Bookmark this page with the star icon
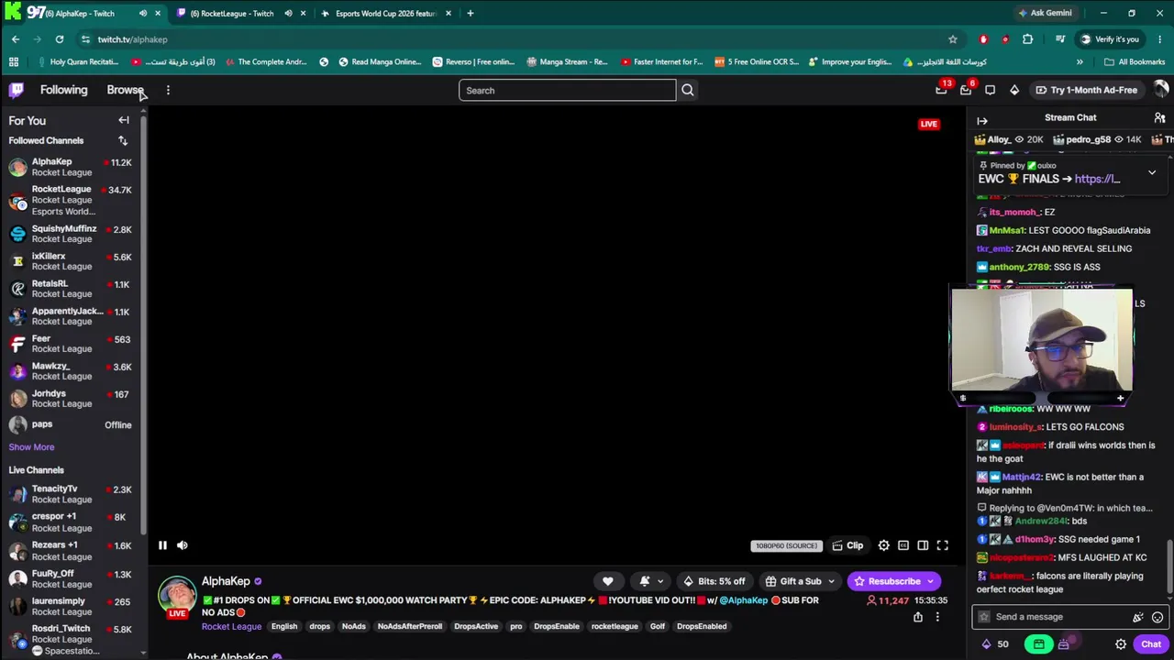The height and width of the screenshot is (660, 1174). tap(953, 39)
